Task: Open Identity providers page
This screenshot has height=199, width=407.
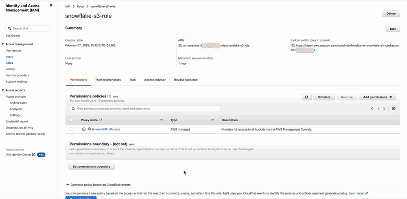Action: 17,76
